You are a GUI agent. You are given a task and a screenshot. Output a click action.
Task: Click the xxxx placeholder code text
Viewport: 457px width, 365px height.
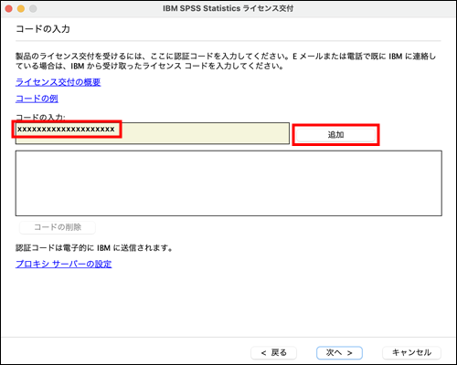66,130
